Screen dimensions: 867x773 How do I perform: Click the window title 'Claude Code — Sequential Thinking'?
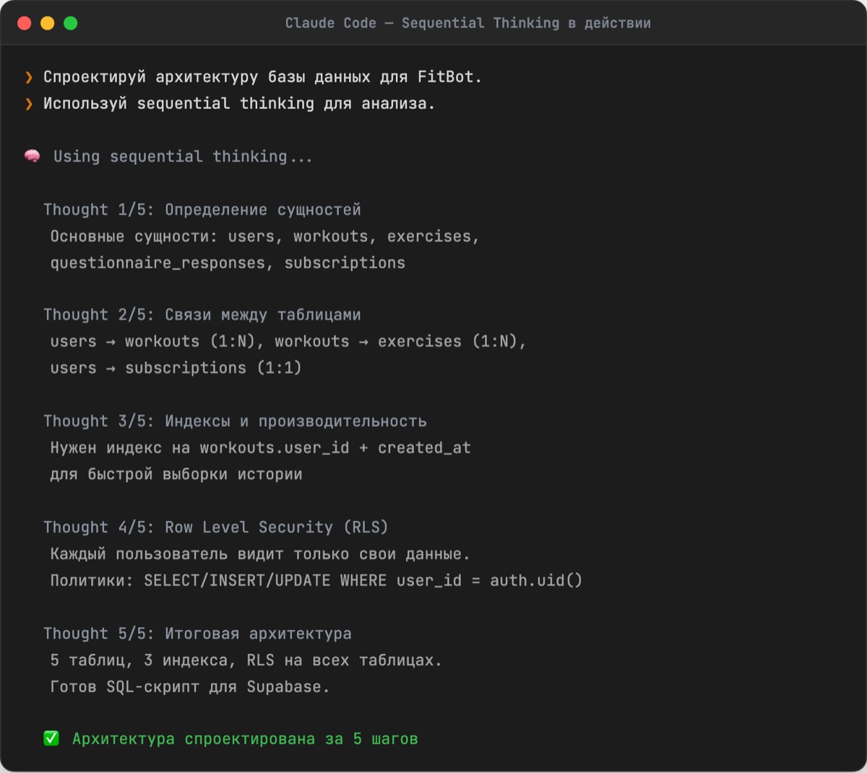tap(467, 23)
